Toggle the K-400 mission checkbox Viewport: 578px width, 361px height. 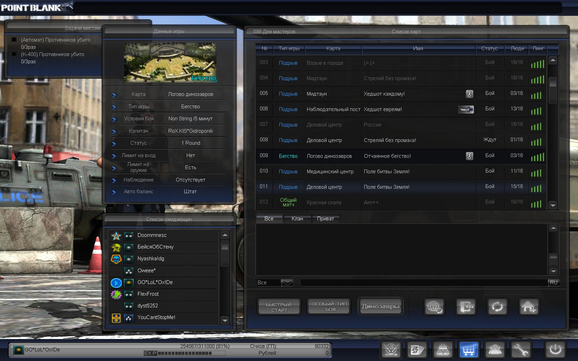tap(14, 54)
